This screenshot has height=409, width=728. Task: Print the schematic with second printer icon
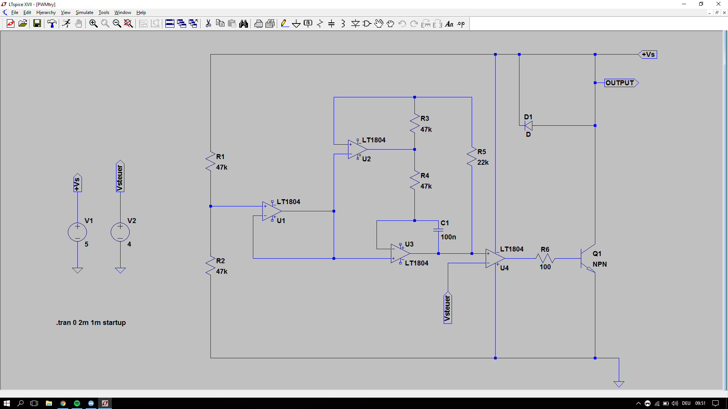pyautogui.click(x=270, y=23)
